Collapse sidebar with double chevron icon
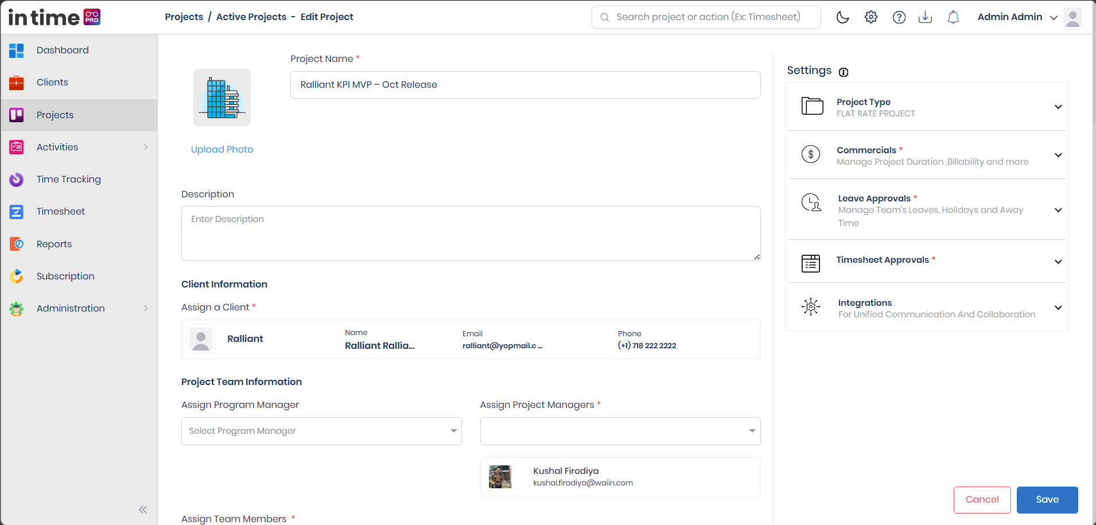This screenshot has width=1096, height=525. [143, 510]
